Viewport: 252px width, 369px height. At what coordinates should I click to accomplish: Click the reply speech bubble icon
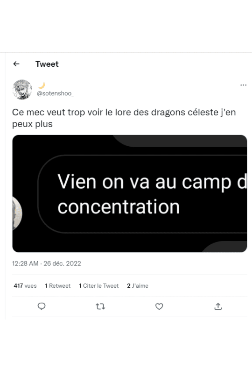click(42, 306)
